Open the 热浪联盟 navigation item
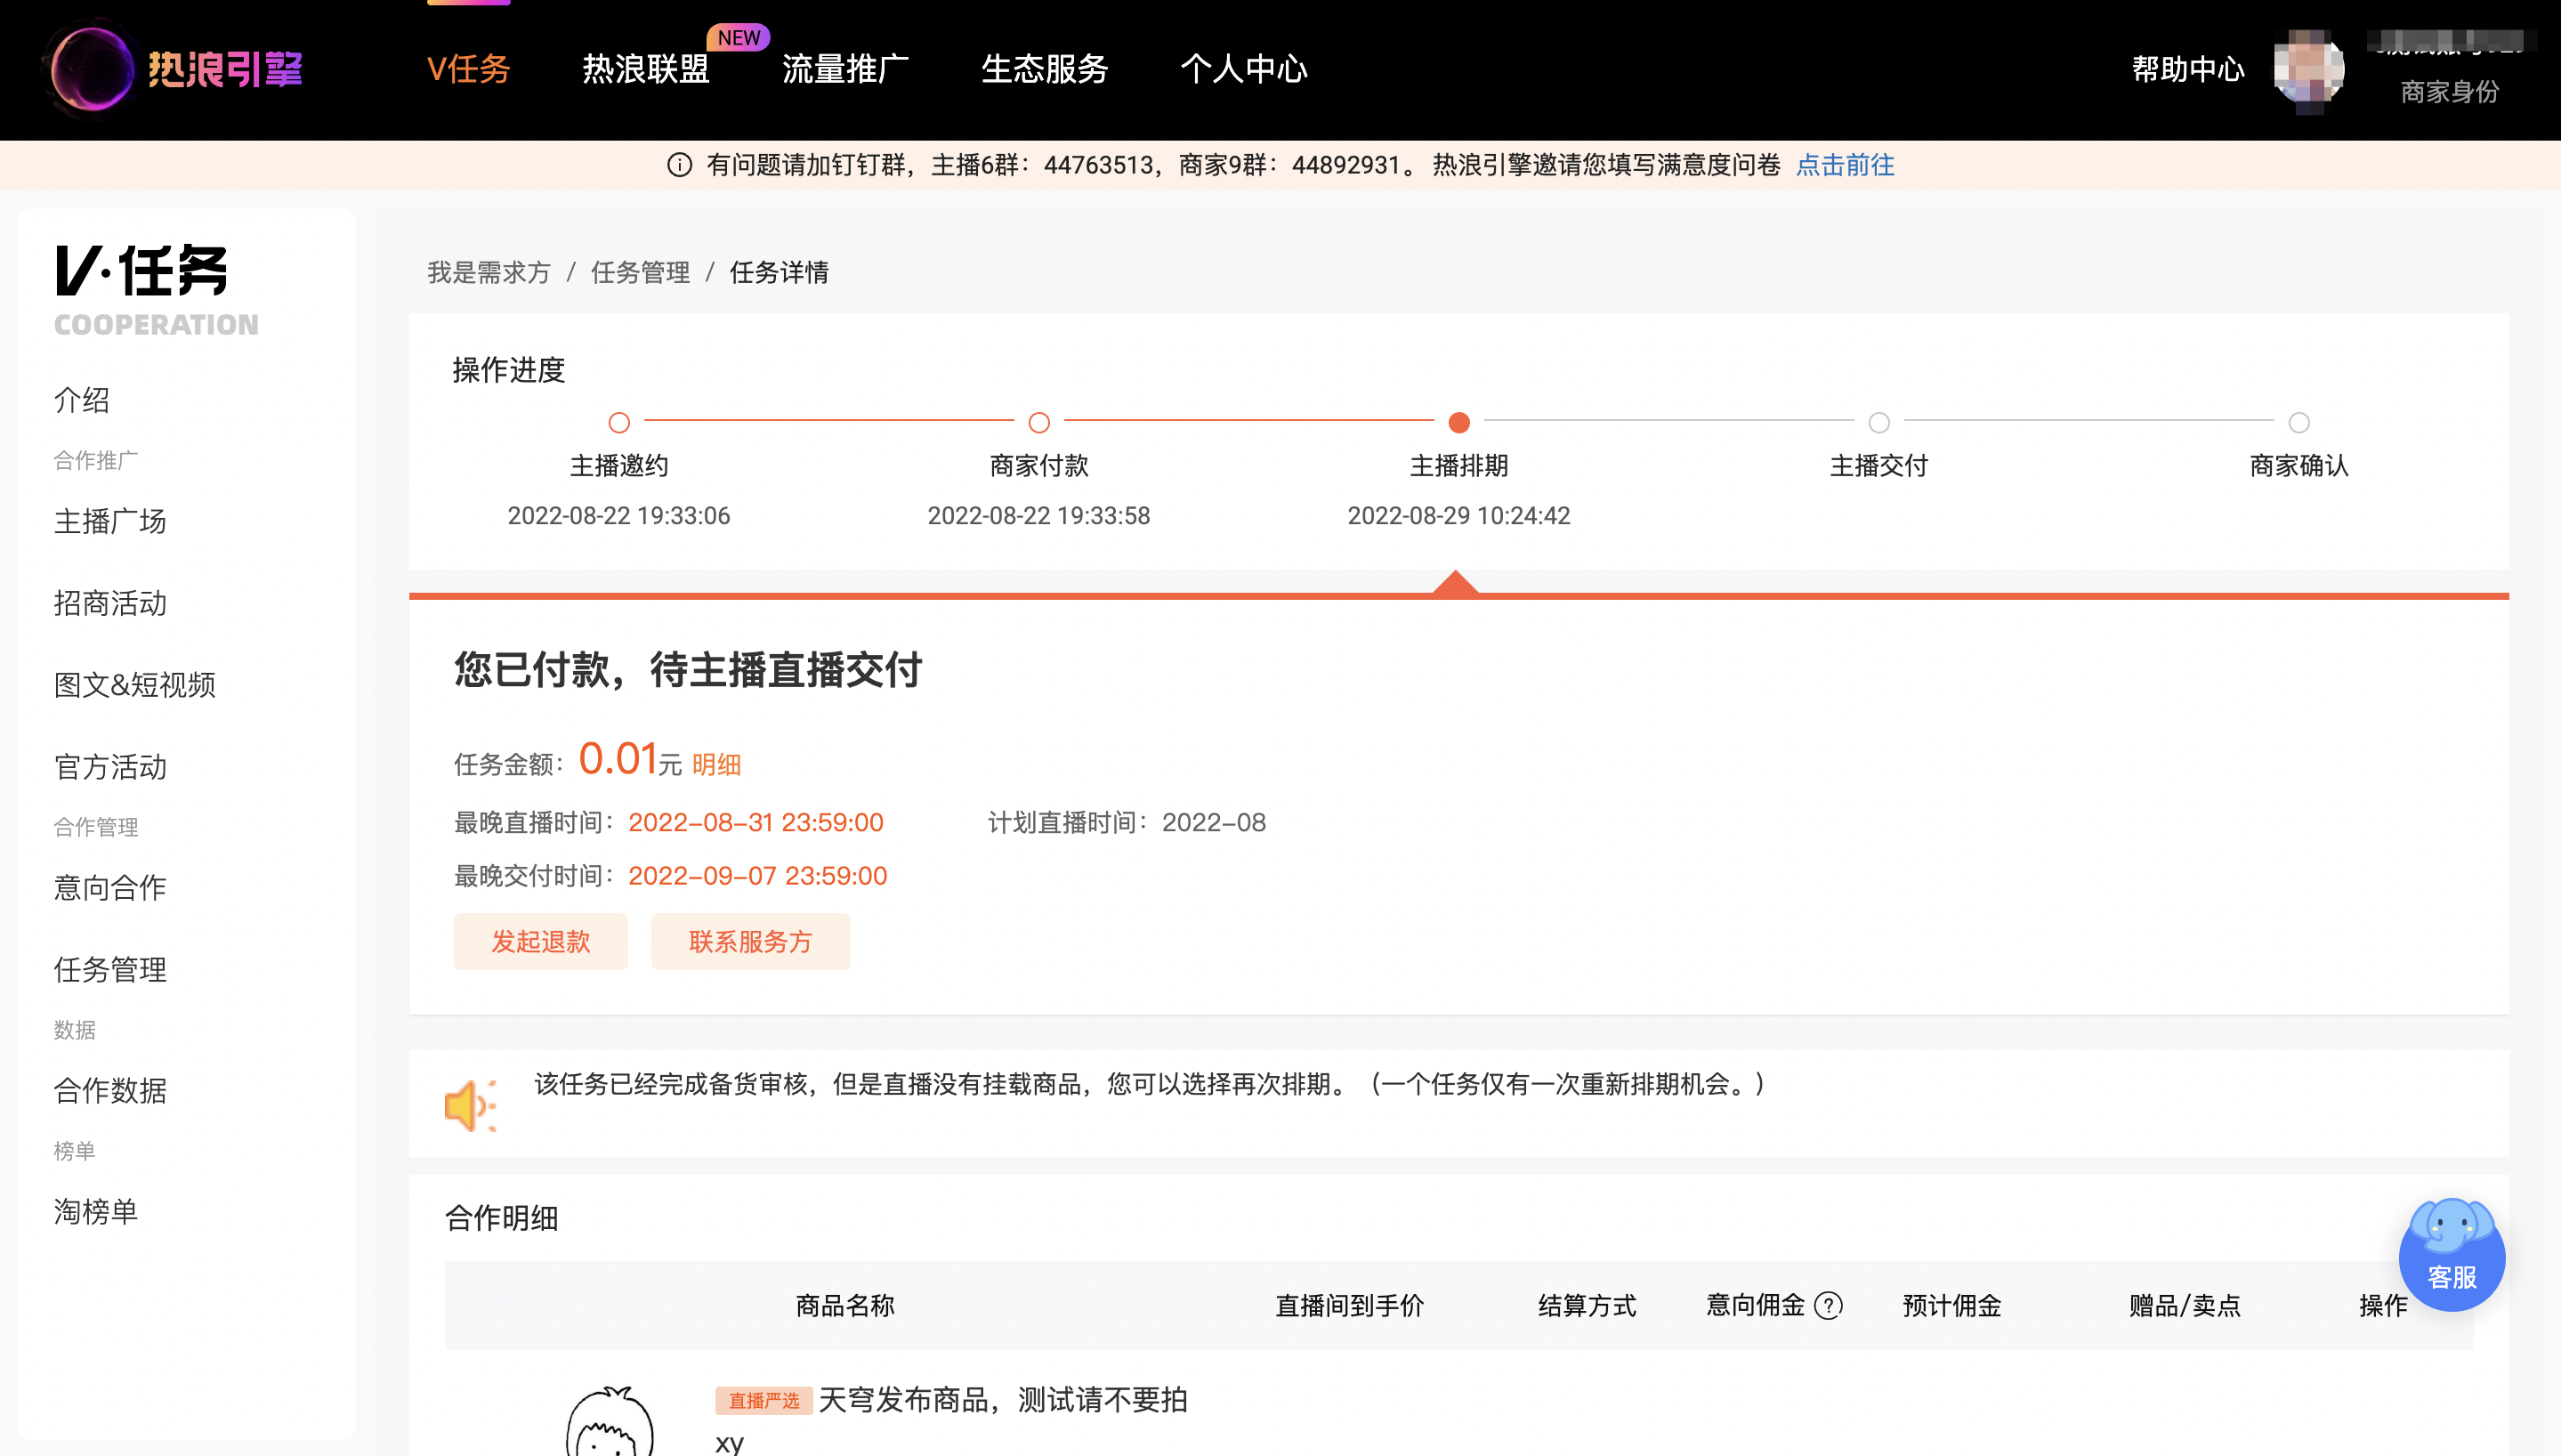2561x1456 pixels. 646,69
